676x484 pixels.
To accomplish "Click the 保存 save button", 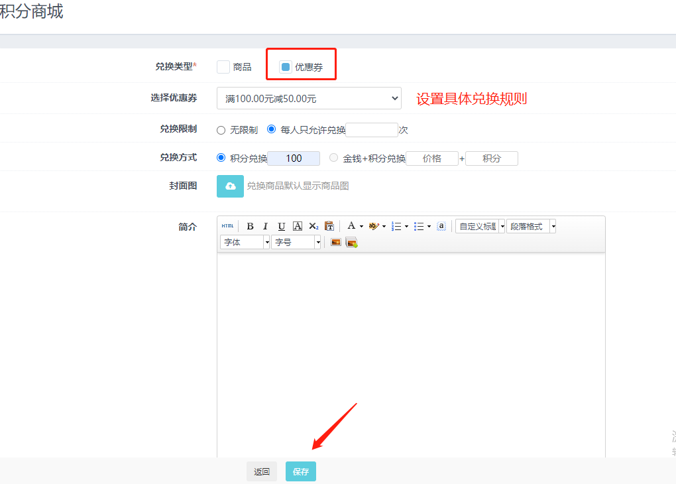I will [x=301, y=471].
